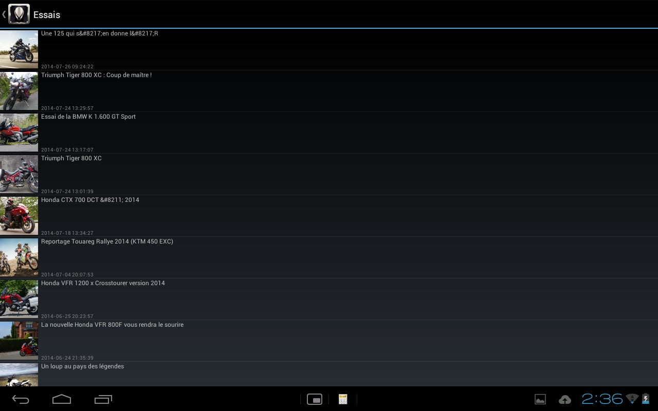Open the picture notification icon
The image size is (658, 411).
[x=540, y=399]
